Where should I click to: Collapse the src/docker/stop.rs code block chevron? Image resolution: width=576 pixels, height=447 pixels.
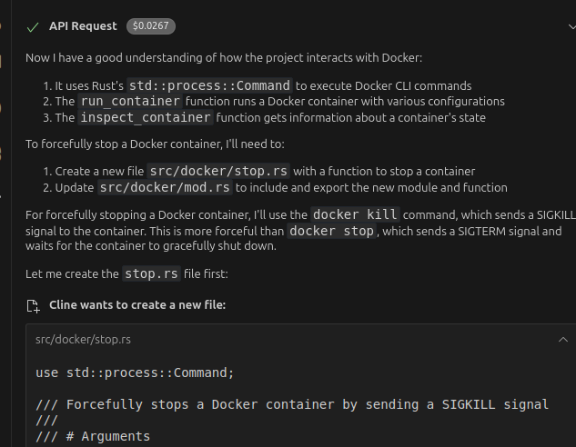point(563,340)
